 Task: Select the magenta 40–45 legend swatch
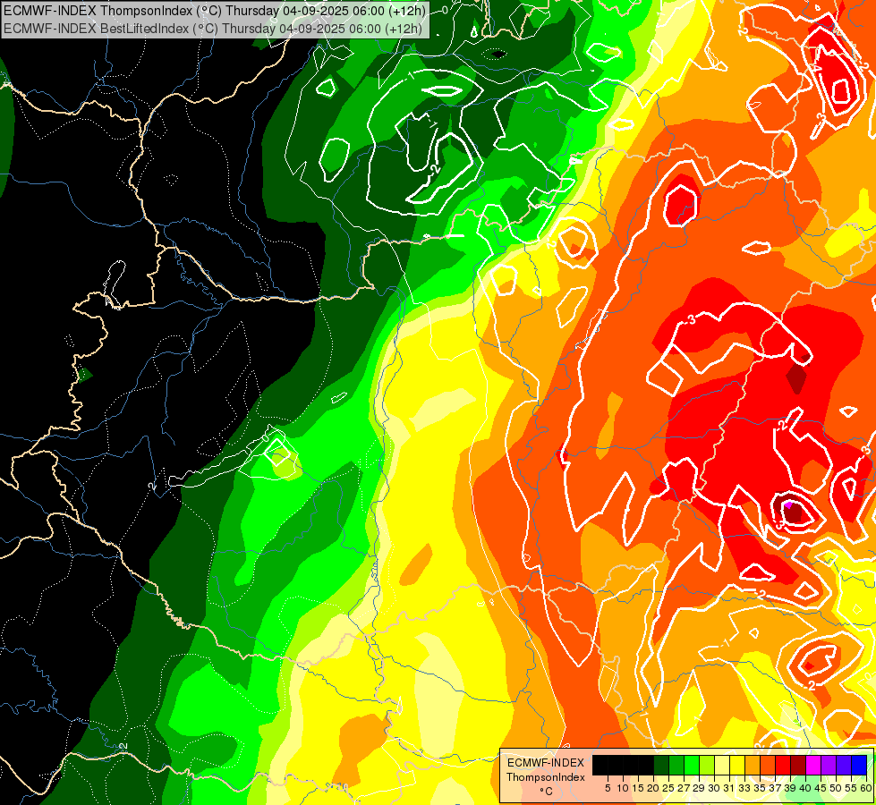tap(814, 765)
